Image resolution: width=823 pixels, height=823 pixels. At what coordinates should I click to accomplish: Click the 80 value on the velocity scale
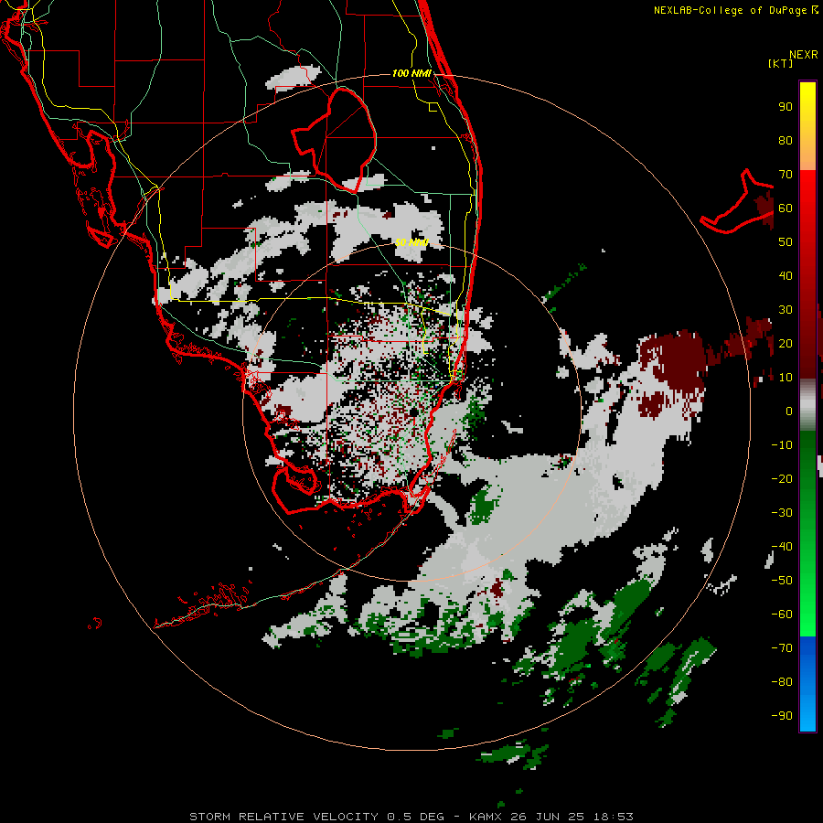click(786, 141)
